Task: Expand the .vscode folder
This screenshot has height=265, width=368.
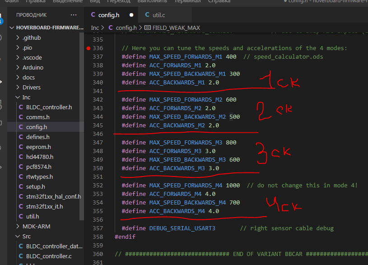Action: [32, 57]
